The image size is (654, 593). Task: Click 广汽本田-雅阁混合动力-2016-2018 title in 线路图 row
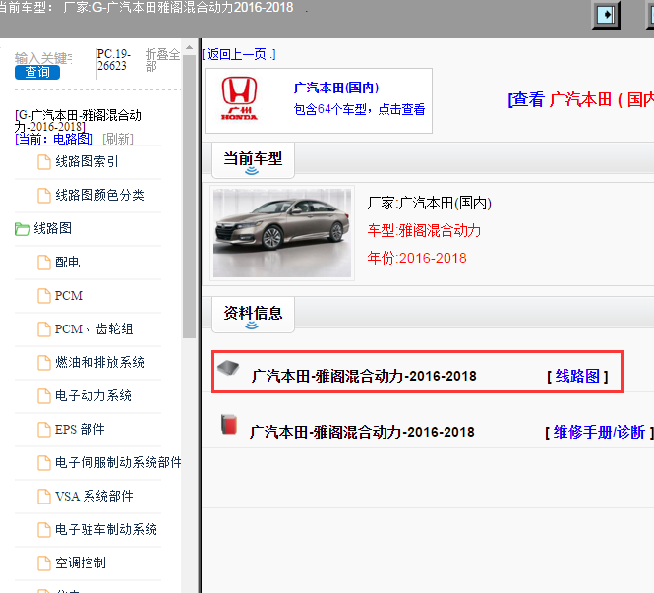coord(364,376)
